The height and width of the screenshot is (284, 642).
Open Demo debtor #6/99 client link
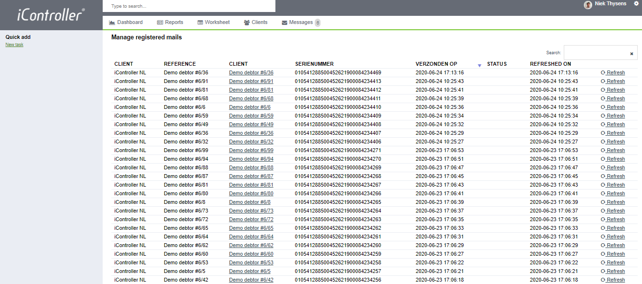click(251, 150)
